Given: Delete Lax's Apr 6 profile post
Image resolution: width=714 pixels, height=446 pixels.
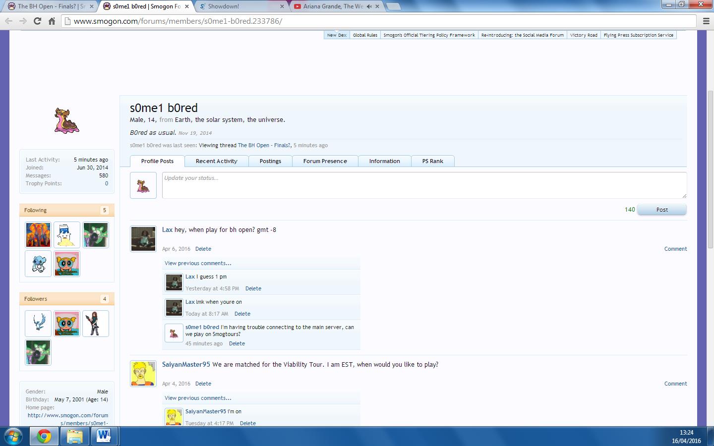Looking at the screenshot, I should pos(203,249).
